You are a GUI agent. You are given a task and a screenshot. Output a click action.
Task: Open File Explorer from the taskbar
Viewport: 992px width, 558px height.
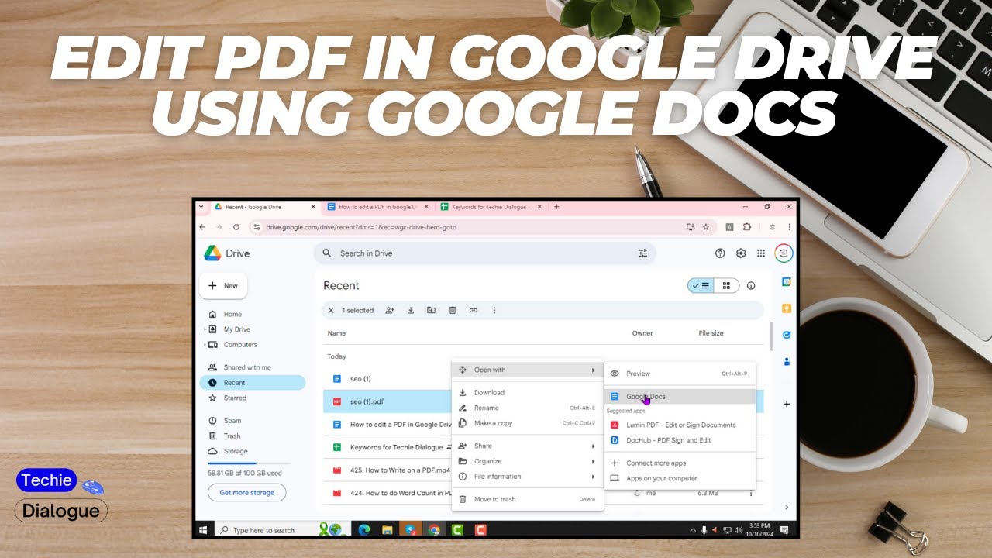click(x=387, y=530)
